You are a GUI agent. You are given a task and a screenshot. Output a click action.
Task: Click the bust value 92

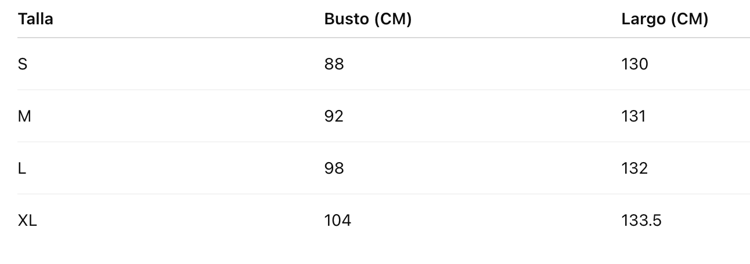[334, 116]
